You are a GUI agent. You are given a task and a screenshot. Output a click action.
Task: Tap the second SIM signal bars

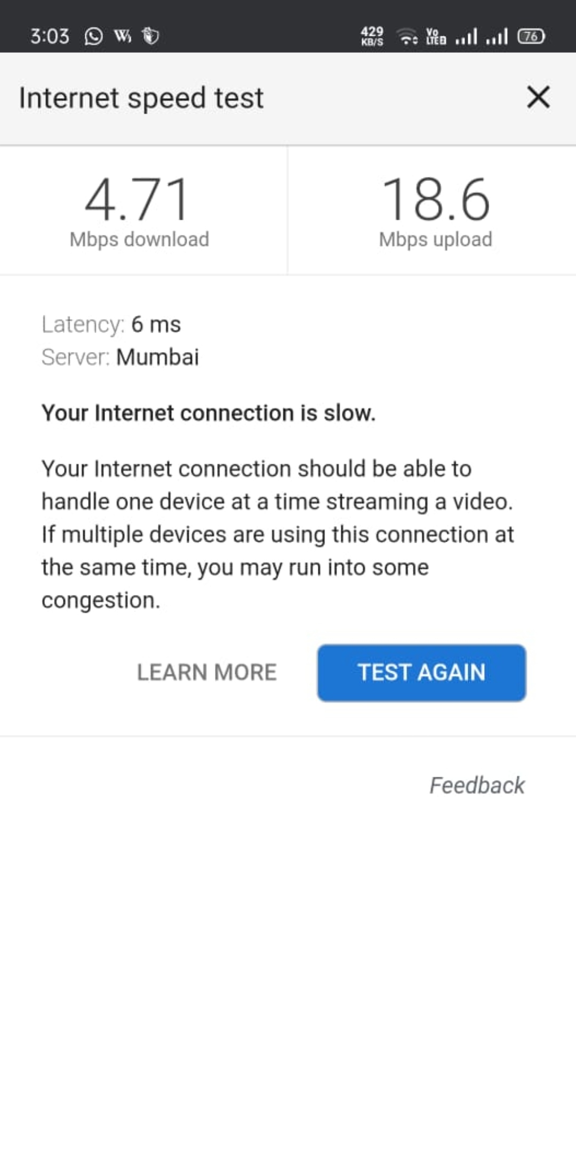pos(497,36)
